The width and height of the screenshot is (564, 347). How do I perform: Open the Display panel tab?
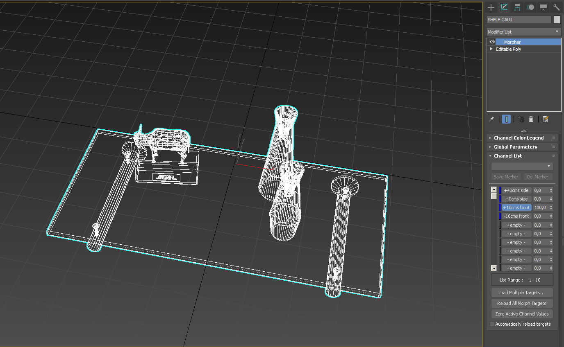click(544, 7)
